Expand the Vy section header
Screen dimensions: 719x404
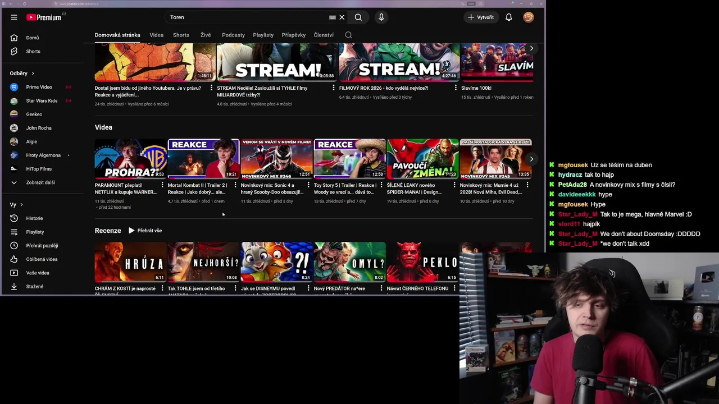(16, 205)
